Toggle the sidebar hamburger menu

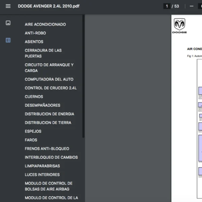(8, 6)
